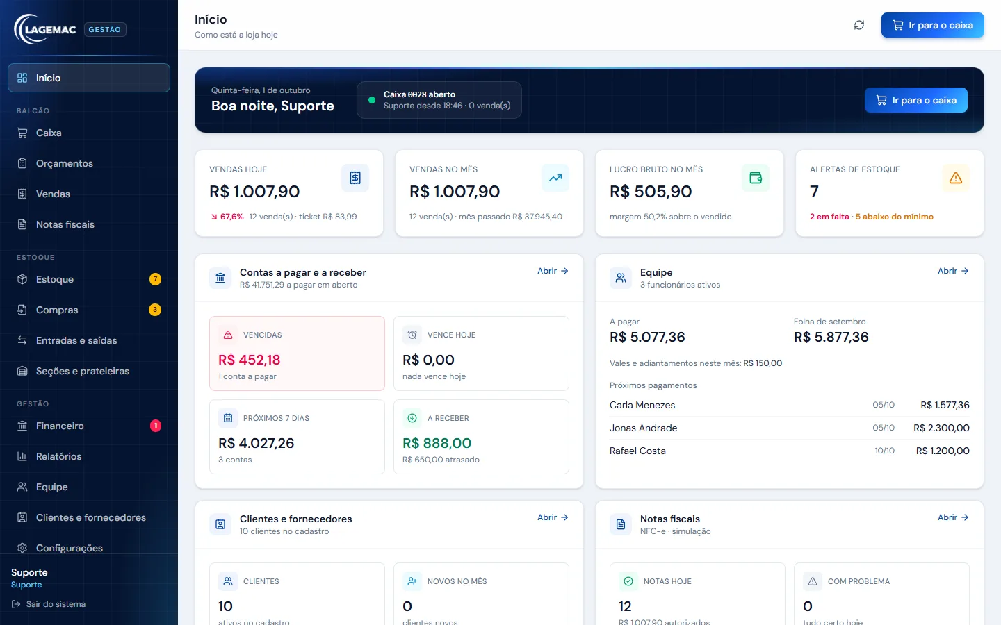Go to Seções e prateleiras

[89, 371]
